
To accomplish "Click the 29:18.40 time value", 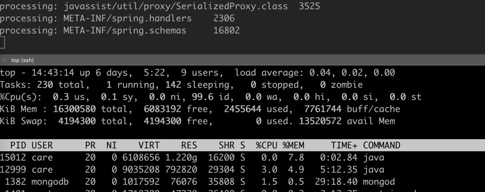I will (x=336, y=182).
